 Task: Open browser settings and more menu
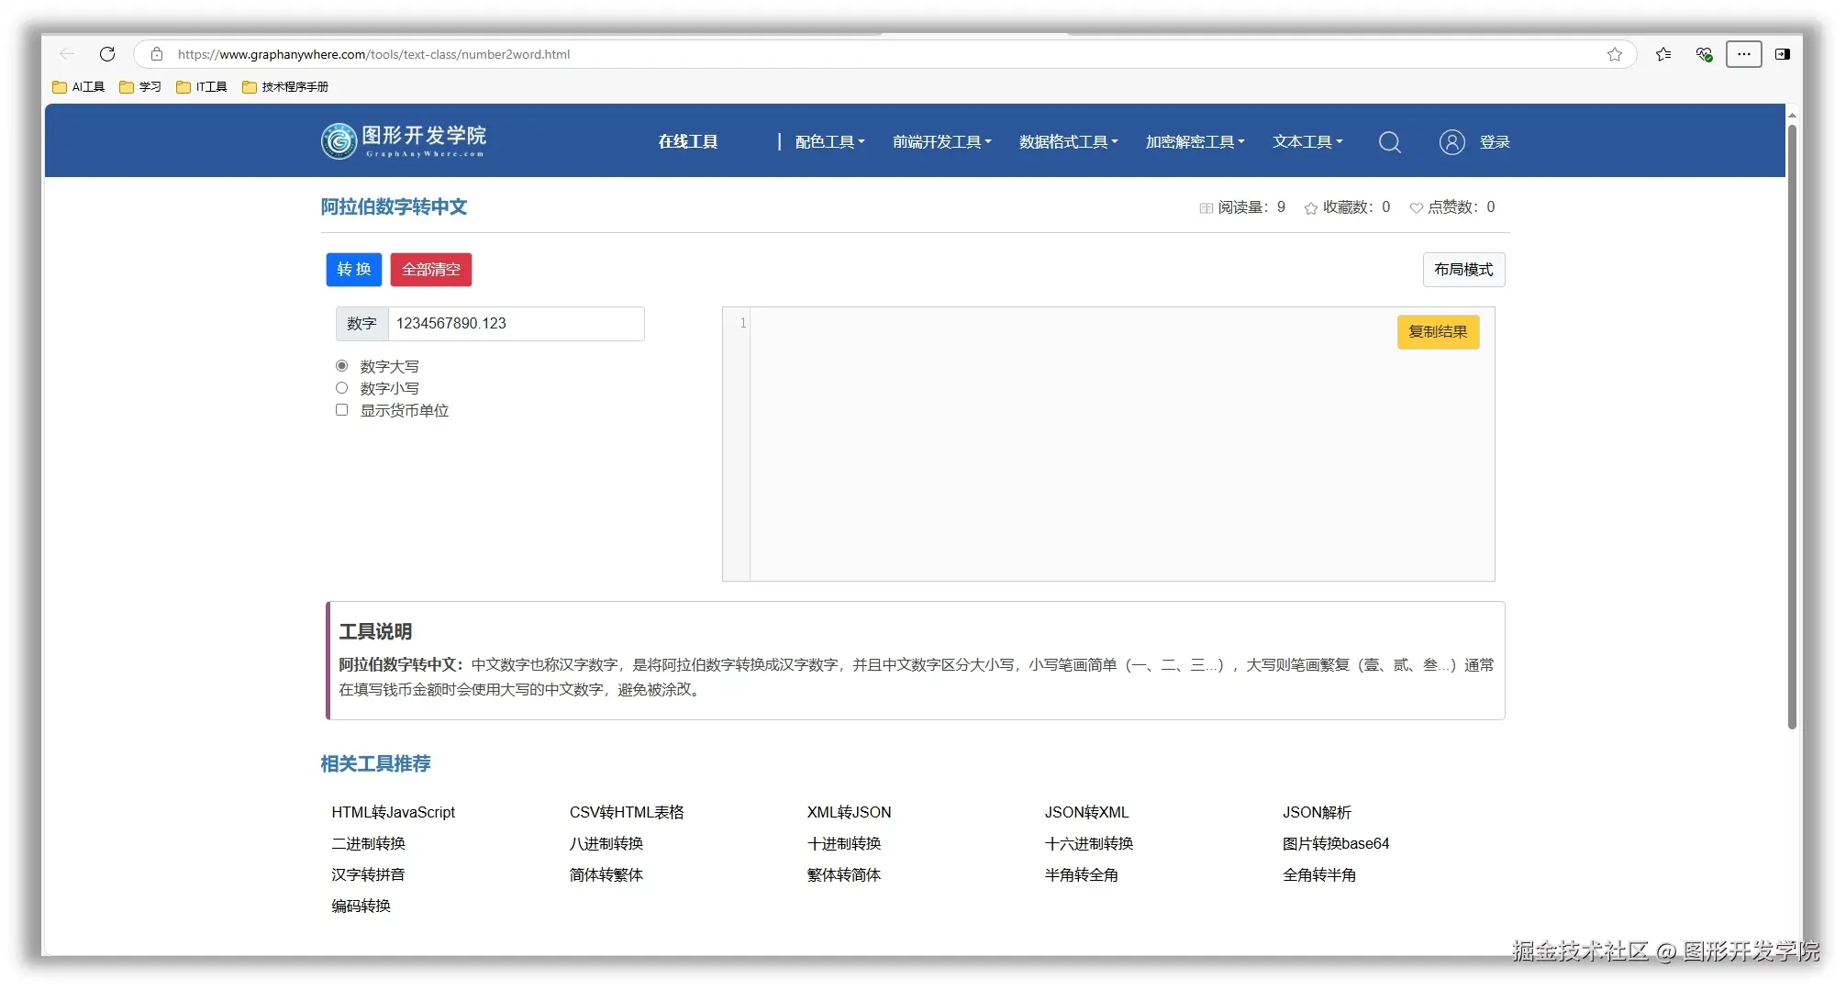(x=1744, y=54)
